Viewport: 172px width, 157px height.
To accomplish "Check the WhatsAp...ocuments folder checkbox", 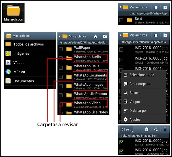I will (61, 77).
